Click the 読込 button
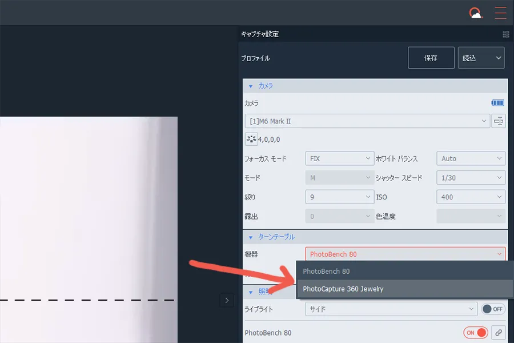This screenshot has height=343, width=514. click(481, 58)
